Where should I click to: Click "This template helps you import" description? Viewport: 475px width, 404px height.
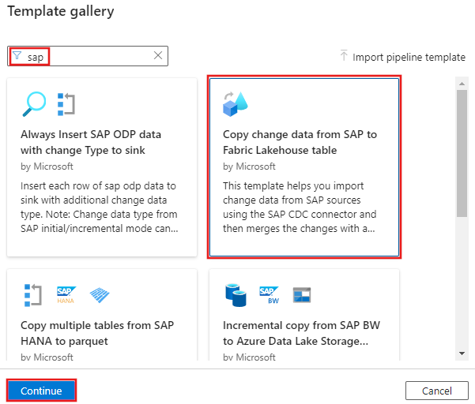[300, 208]
